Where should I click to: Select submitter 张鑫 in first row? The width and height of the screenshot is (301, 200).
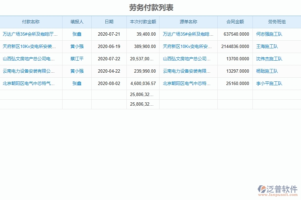[77, 34]
